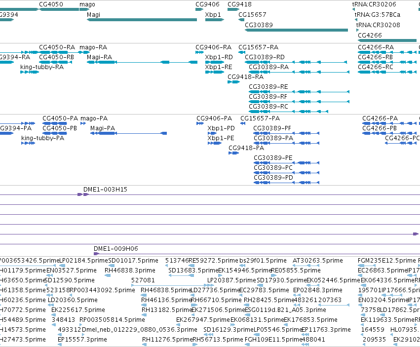Select the mago-RA transcript label
This screenshot has width=420, height=347.
[x=93, y=47]
